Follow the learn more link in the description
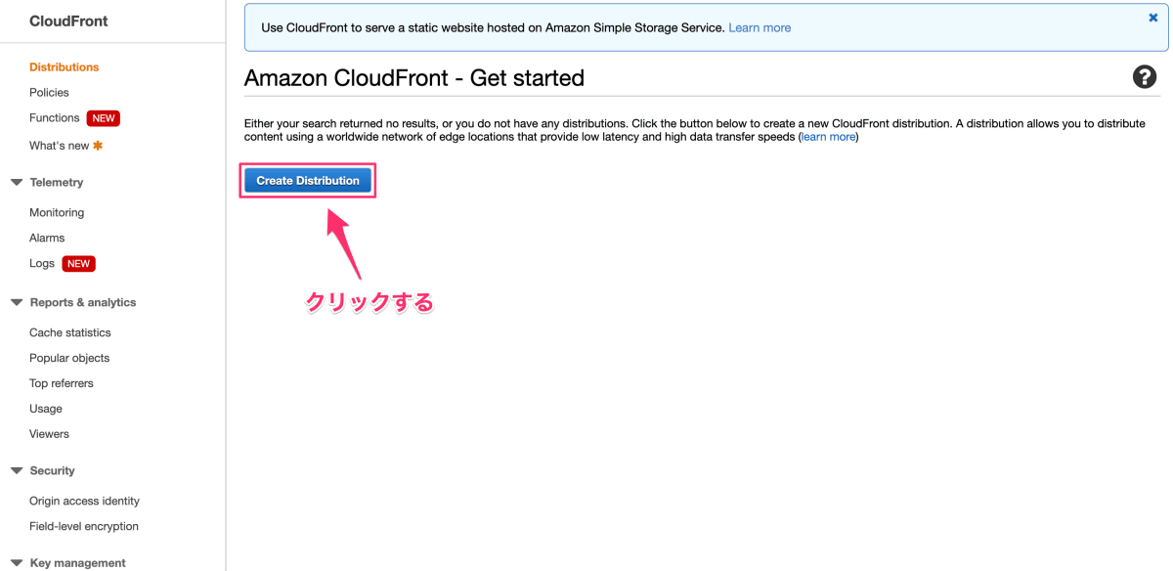The image size is (1173, 571). (828, 137)
